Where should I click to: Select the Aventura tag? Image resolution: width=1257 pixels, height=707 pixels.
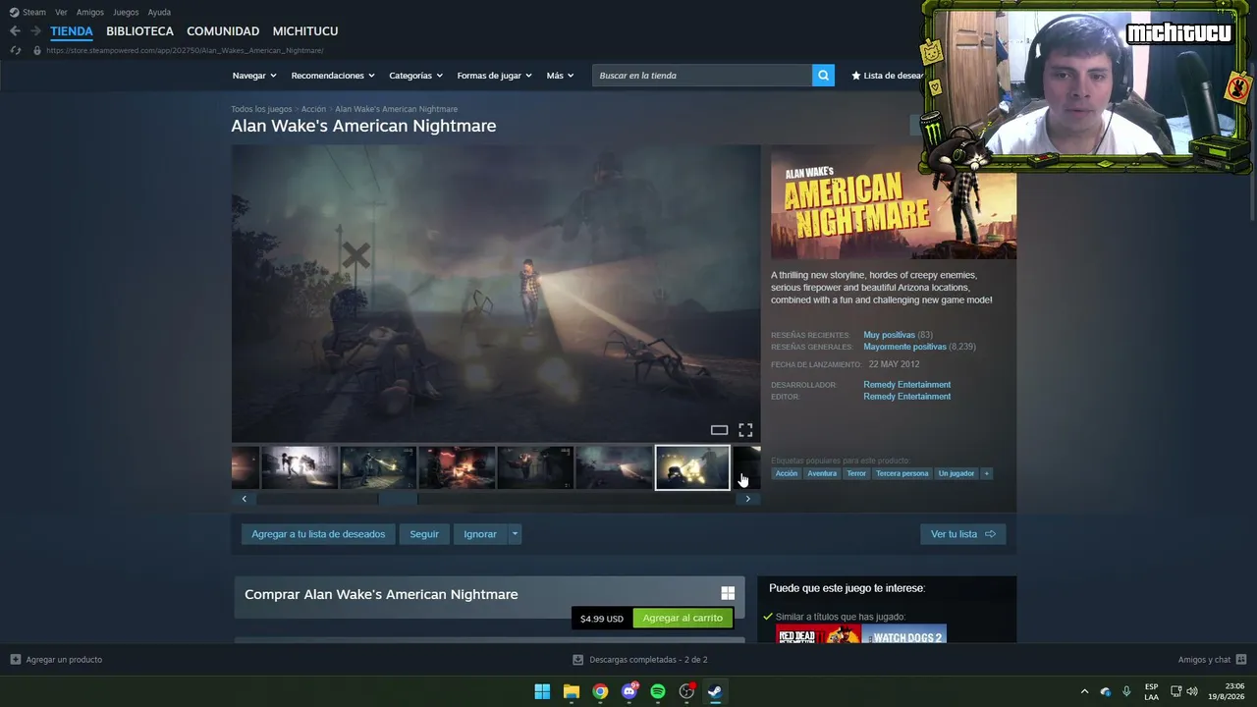(x=822, y=473)
